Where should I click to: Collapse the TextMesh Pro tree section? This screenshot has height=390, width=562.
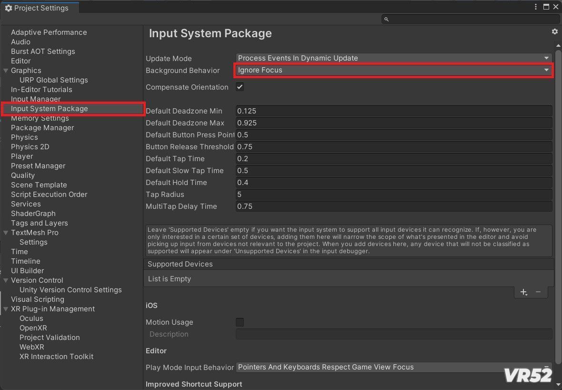(x=6, y=233)
